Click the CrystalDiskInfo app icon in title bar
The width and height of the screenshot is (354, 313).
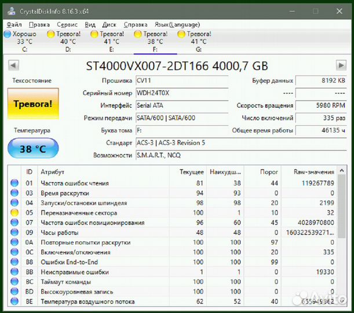point(12,11)
